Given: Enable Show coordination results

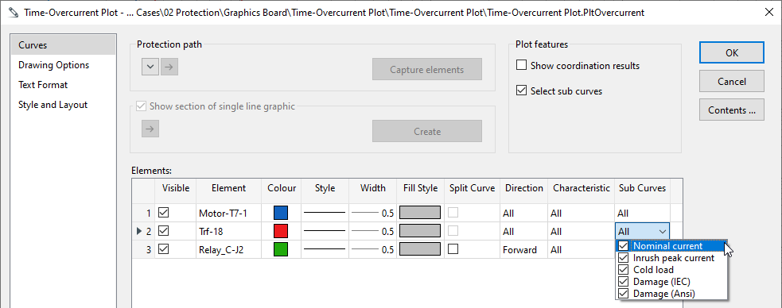Looking at the screenshot, I should 521,65.
